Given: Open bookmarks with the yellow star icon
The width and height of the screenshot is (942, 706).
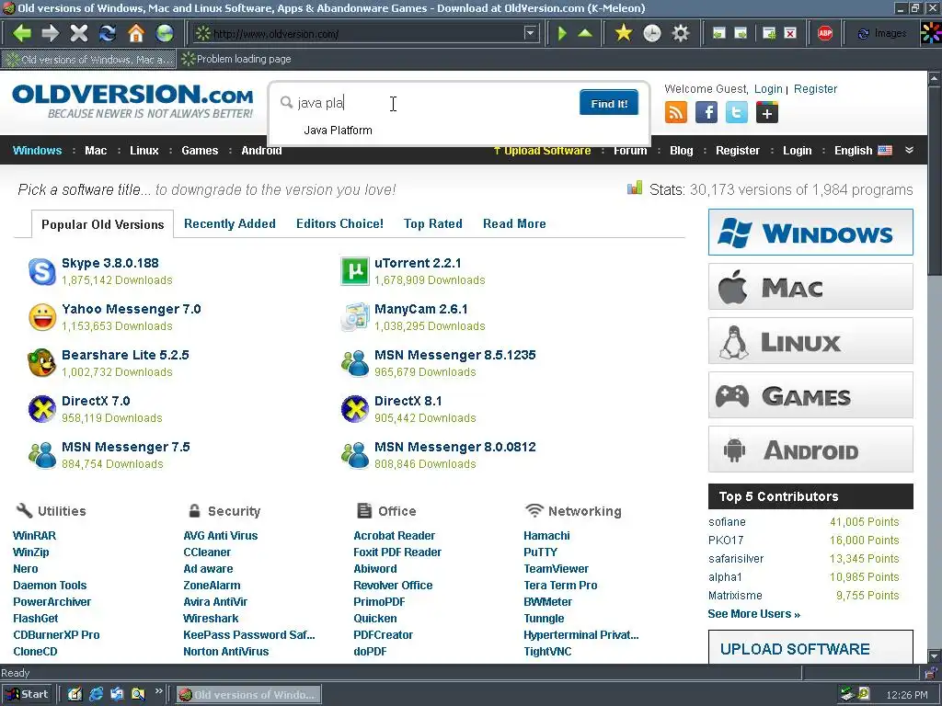Looking at the screenshot, I should pyautogui.click(x=624, y=33).
